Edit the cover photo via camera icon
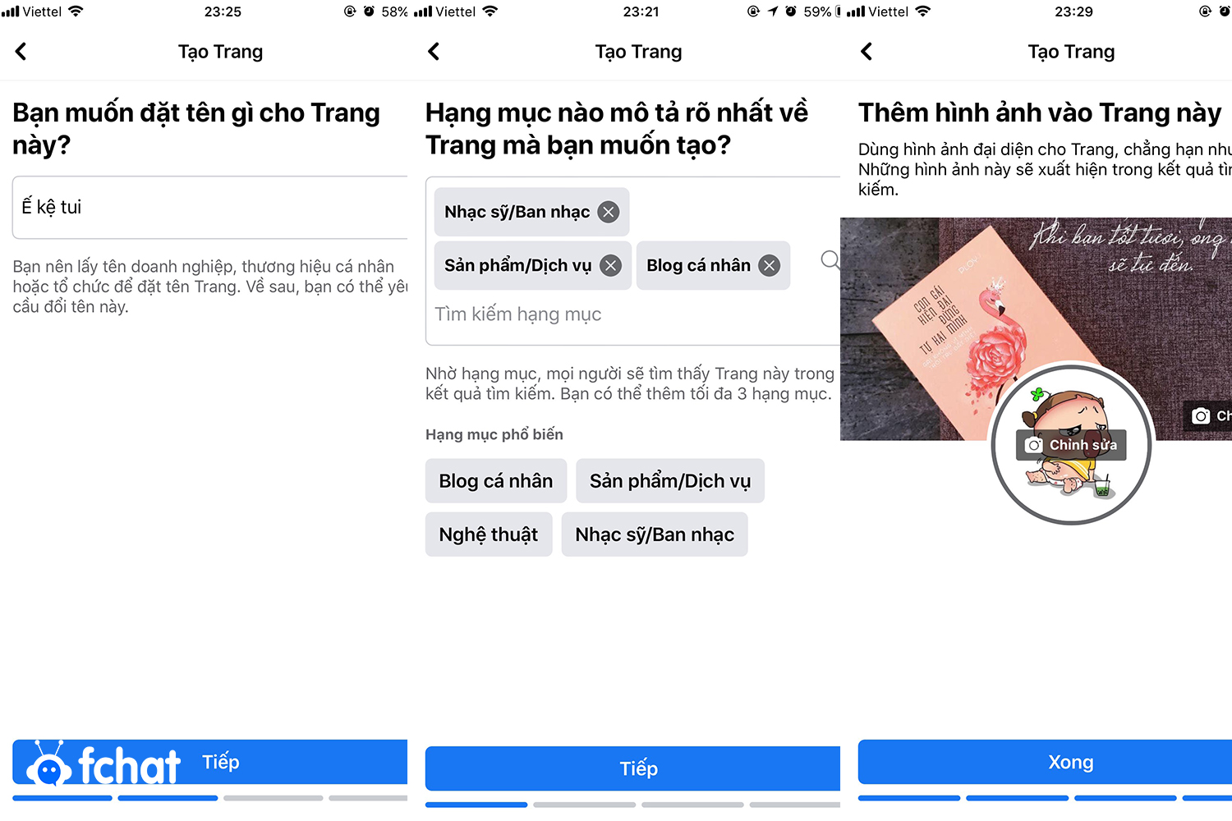 point(1207,415)
